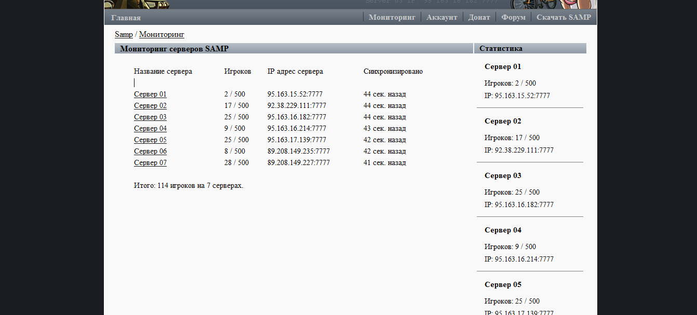The width and height of the screenshot is (697, 315).
Task: Open the Сервер 06 link in the table
Action: tap(150, 152)
